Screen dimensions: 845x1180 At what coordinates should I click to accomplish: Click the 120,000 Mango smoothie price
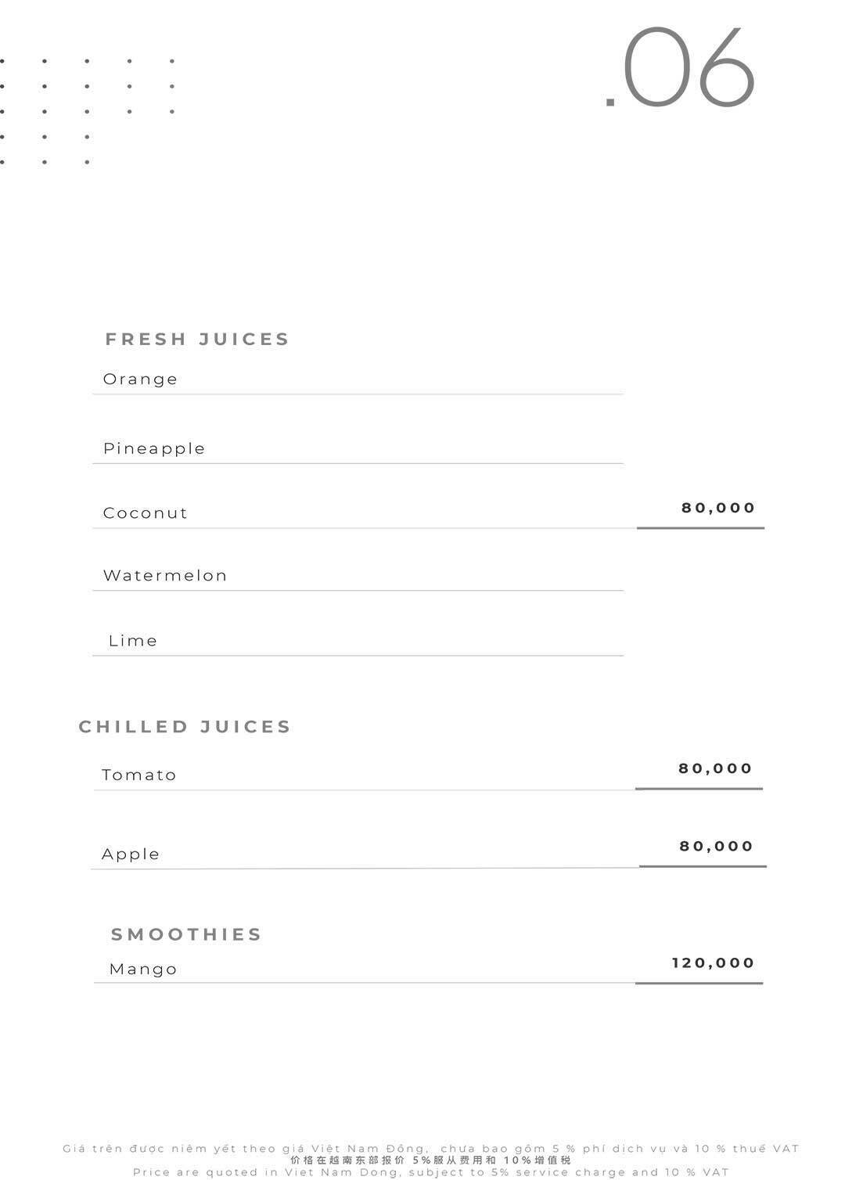click(x=713, y=963)
